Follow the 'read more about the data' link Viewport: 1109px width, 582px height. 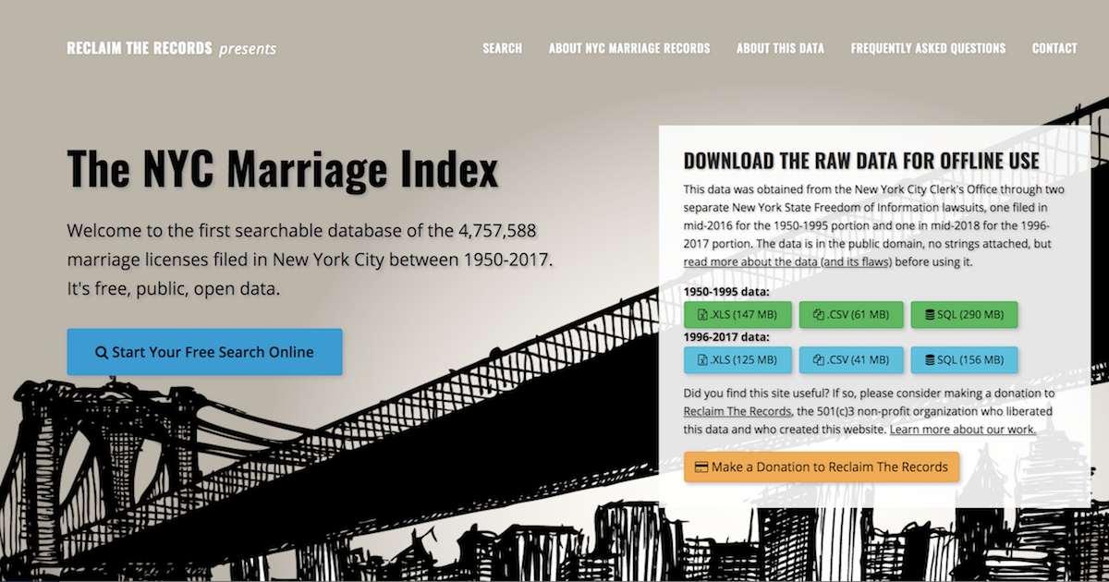coord(786,261)
